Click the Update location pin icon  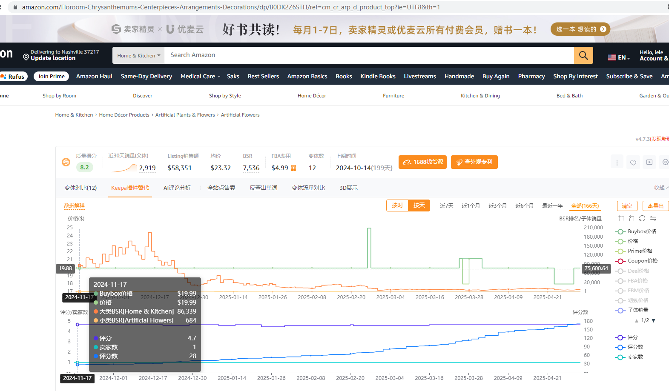[26, 57]
